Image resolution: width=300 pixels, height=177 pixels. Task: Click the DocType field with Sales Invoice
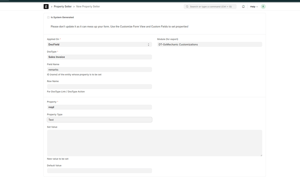click(x=99, y=57)
